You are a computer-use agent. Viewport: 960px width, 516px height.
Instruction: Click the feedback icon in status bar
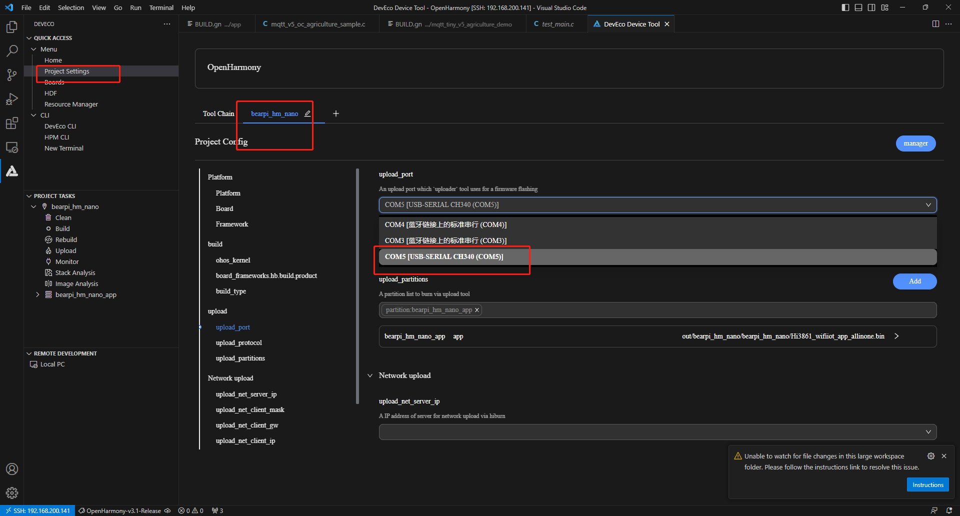[x=934, y=510]
